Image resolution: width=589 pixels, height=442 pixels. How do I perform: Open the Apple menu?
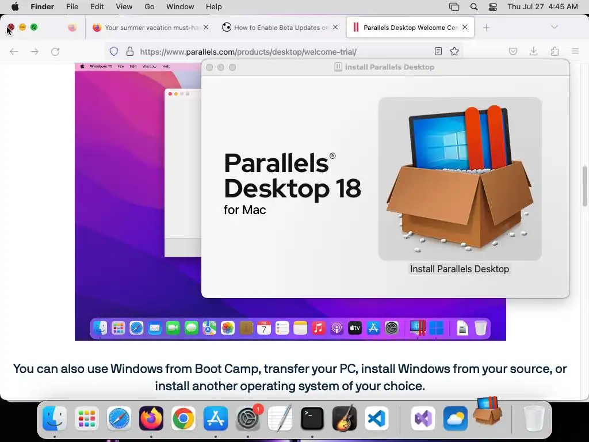(15, 7)
